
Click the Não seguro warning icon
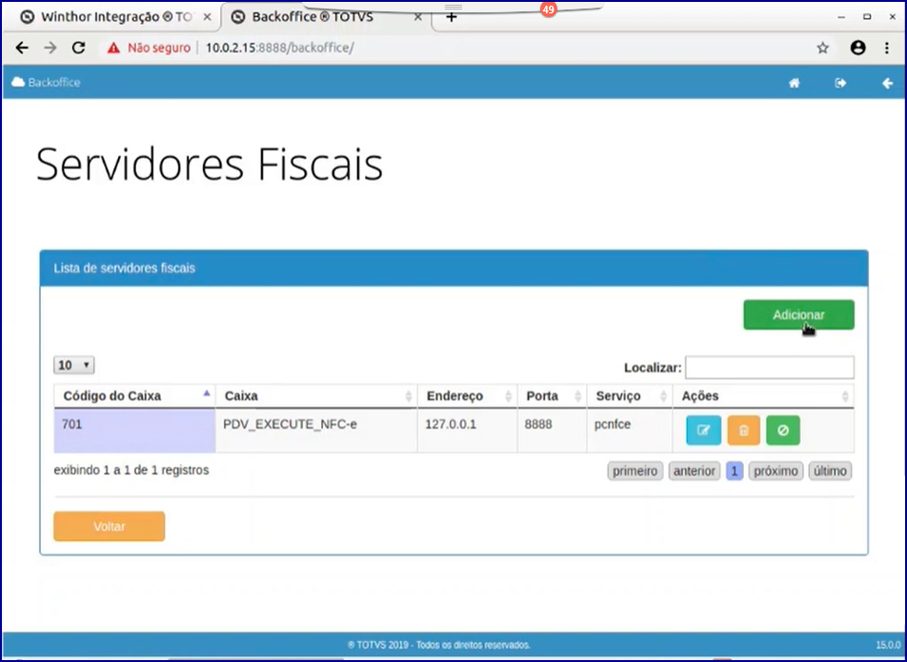(x=113, y=48)
